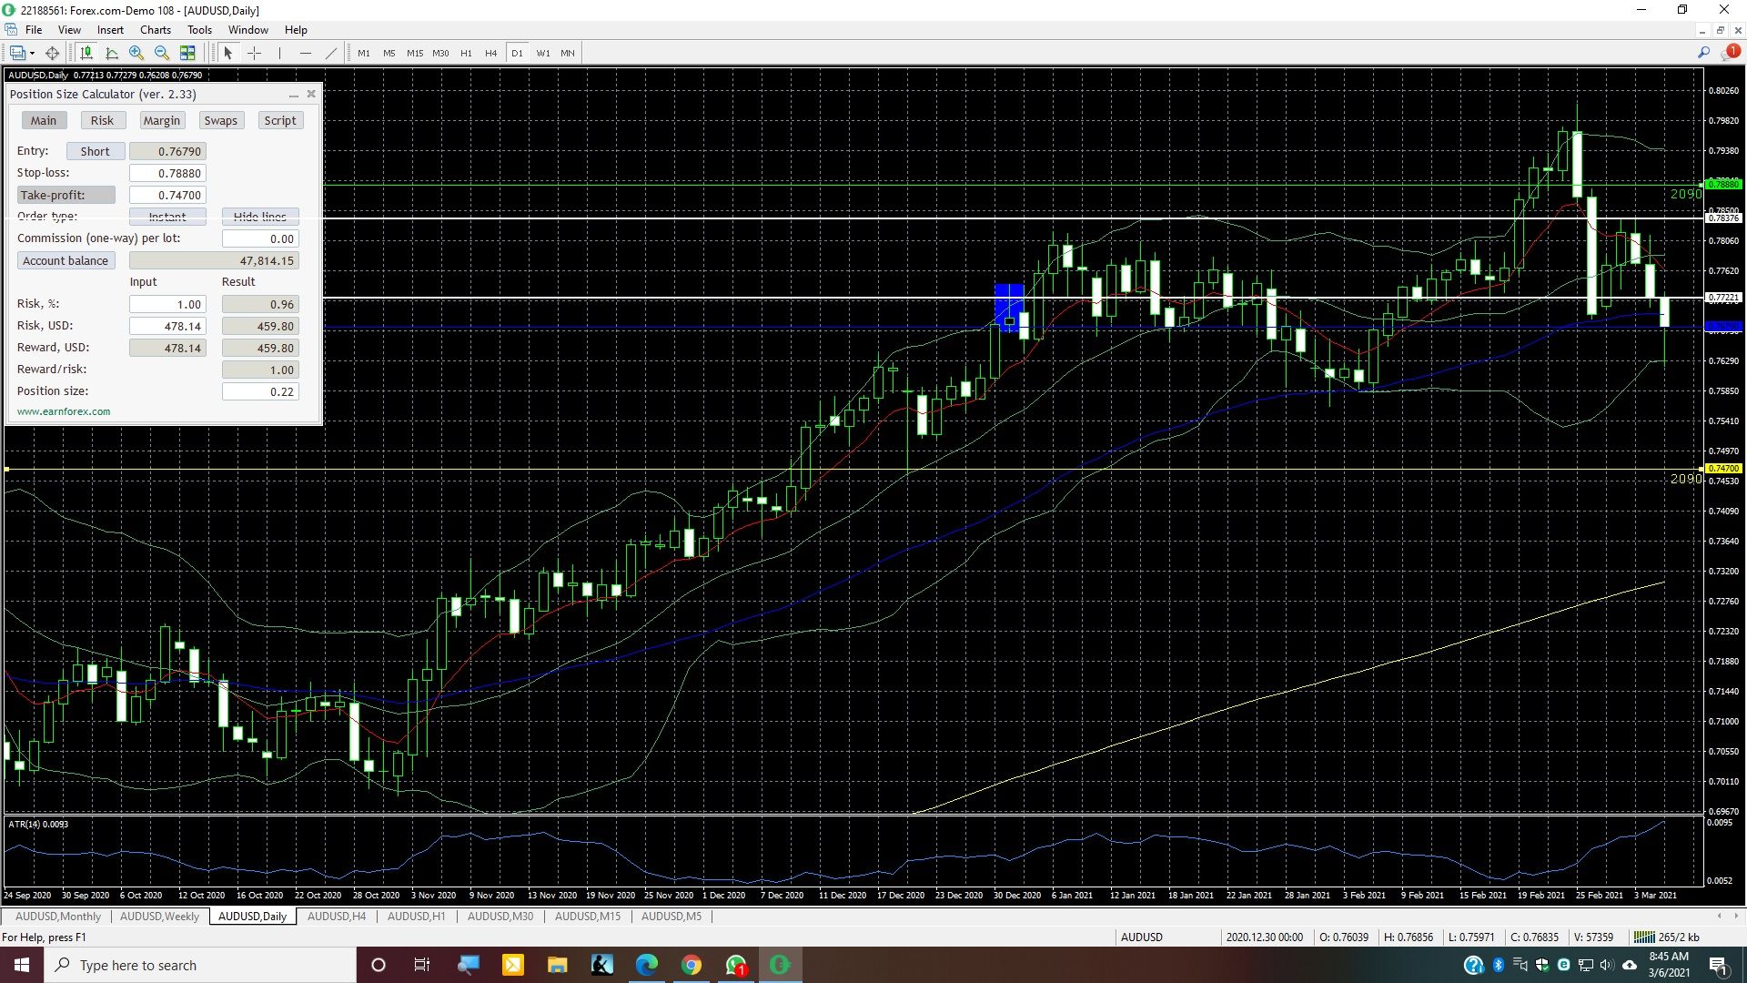The height and width of the screenshot is (983, 1747).
Task: Switch to M30 timeframe
Action: pos(440,53)
